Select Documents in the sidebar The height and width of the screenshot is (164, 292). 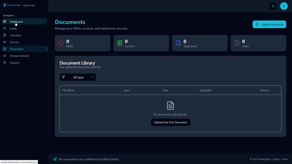click(24, 49)
